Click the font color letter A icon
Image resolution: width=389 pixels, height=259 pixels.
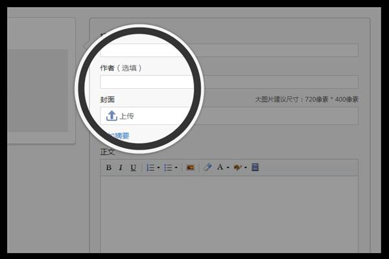point(220,168)
